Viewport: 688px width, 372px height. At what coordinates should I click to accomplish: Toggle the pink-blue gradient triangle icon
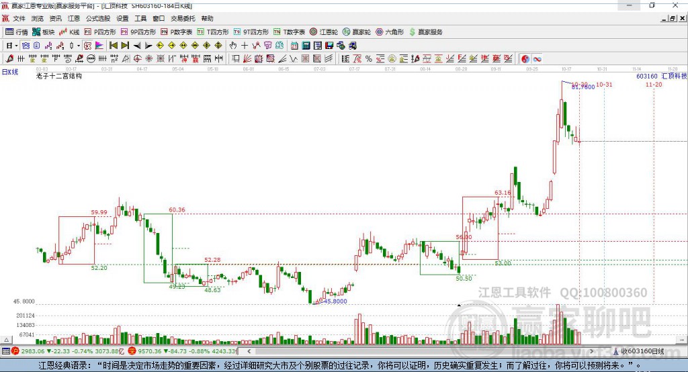(x=99, y=46)
